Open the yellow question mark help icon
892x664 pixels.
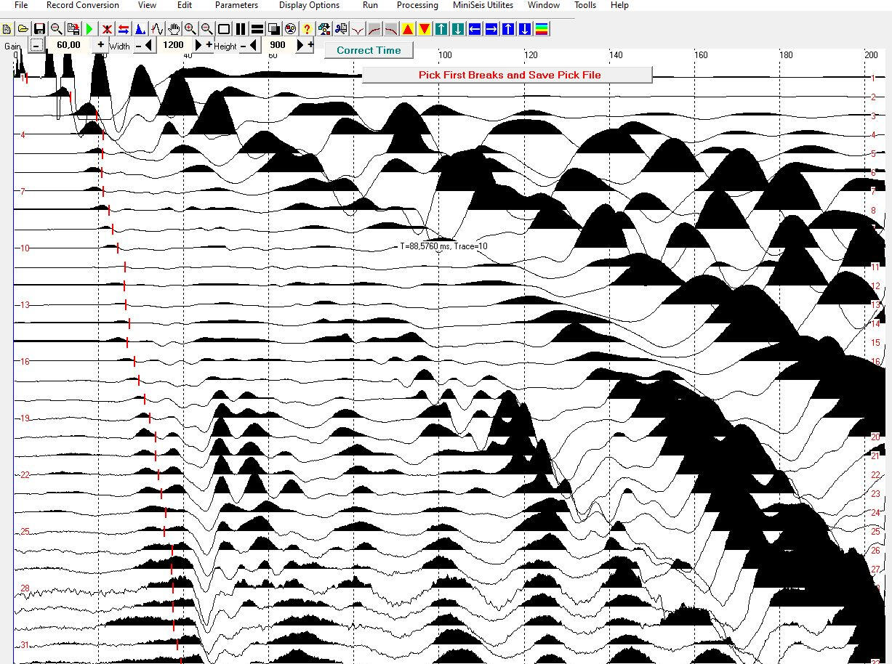coord(307,29)
